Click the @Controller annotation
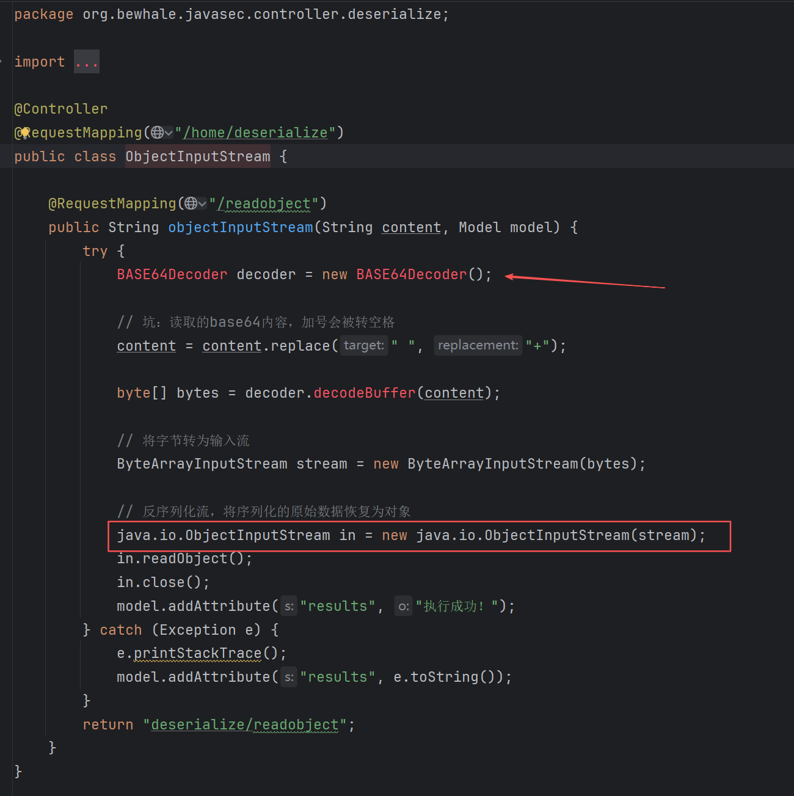 (x=61, y=109)
